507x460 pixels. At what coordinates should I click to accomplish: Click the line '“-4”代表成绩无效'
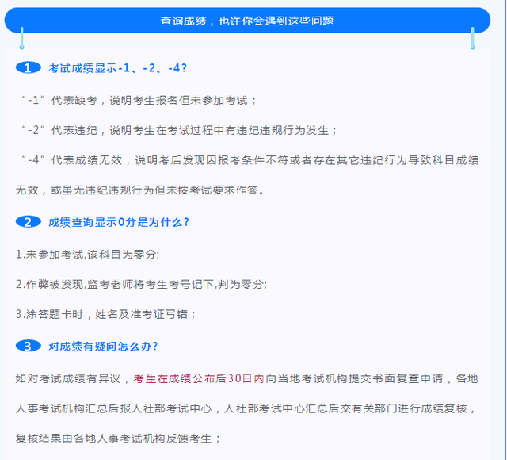tap(250, 160)
